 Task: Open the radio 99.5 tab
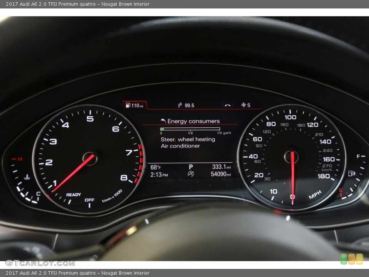pyautogui.click(x=186, y=105)
